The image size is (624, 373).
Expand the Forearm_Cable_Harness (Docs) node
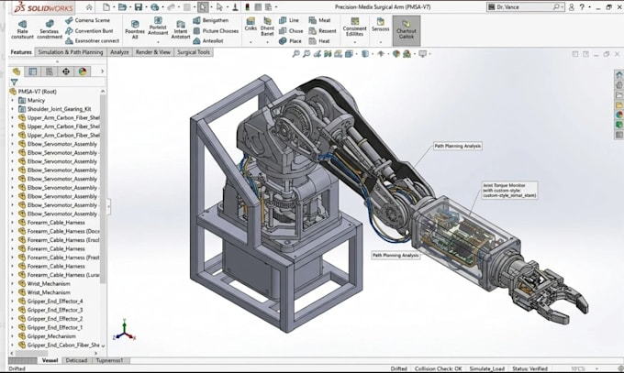(x=12, y=231)
